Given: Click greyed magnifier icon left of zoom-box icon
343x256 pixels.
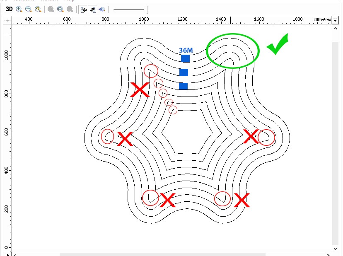Looking at the screenshot, I should [x=51, y=9].
